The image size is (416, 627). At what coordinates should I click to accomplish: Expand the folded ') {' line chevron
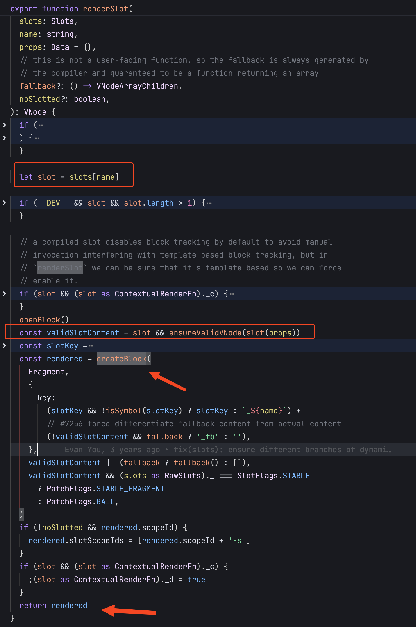coord(4,138)
